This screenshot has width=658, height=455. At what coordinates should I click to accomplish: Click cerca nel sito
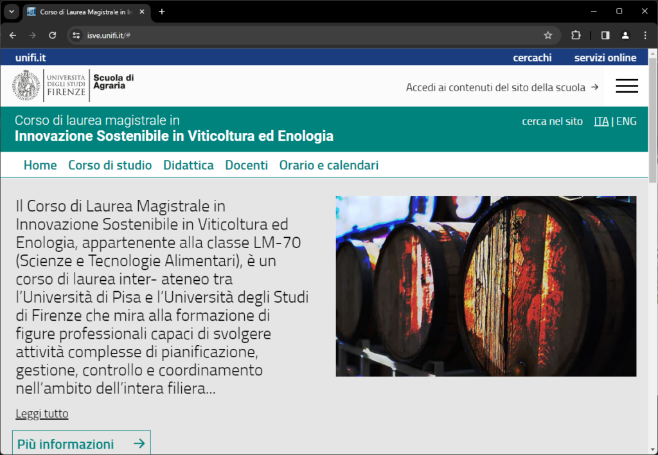click(x=552, y=121)
